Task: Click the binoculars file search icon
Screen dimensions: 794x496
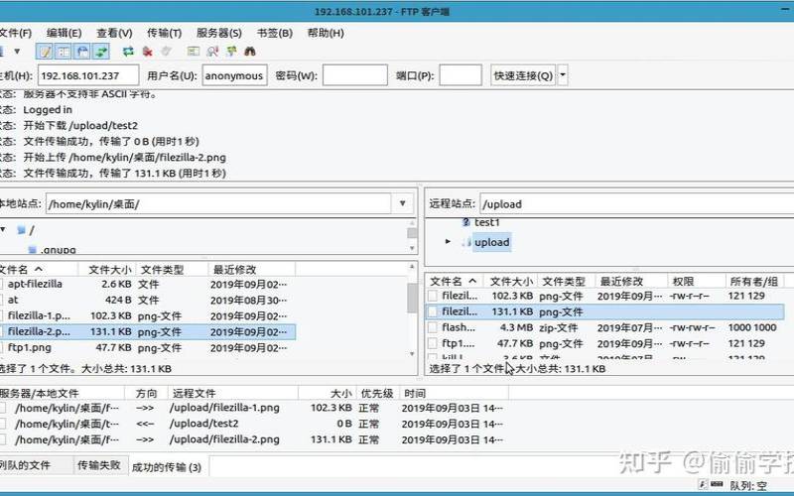Action: 251,52
